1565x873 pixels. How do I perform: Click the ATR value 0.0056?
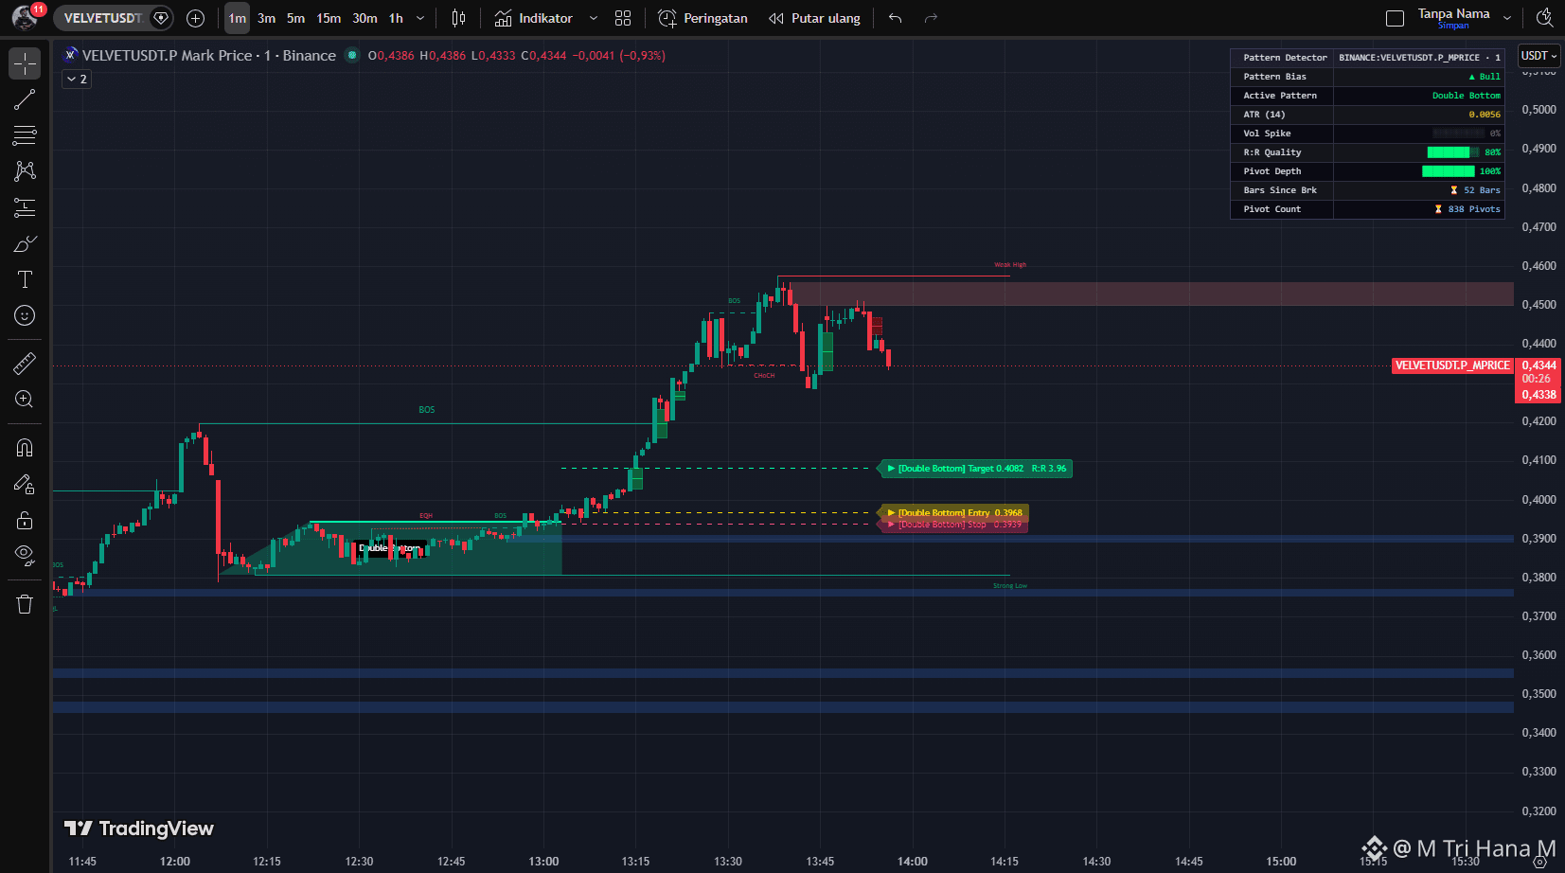[1485, 115]
